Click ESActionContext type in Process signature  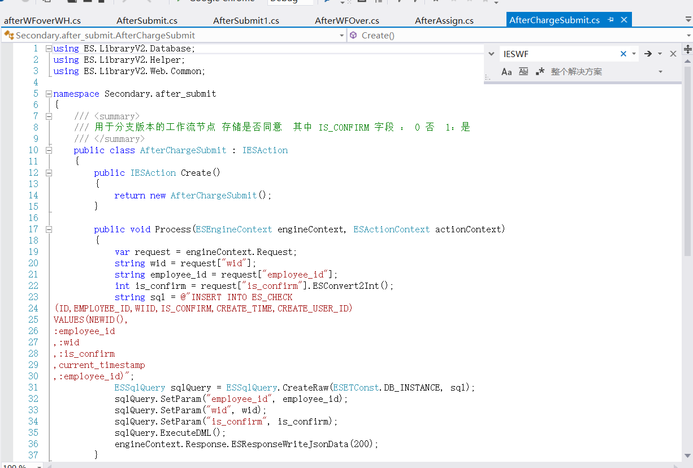click(x=392, y=229)
